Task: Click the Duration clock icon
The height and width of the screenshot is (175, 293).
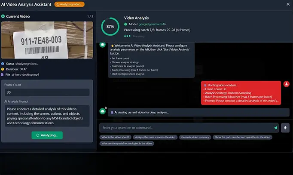Action: click(x=3, y=68)
